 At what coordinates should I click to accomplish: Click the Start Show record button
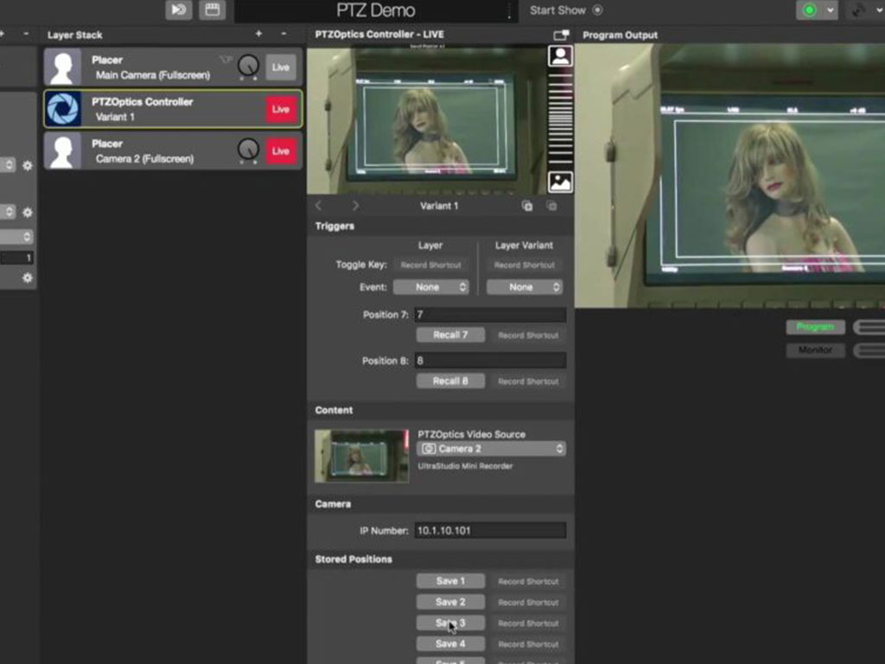(x=598, y=10)
